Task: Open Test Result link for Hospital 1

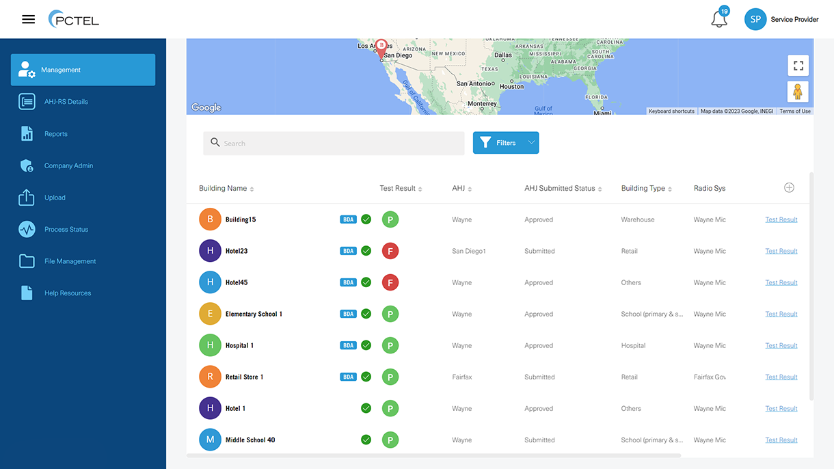Action: (781, 345)
